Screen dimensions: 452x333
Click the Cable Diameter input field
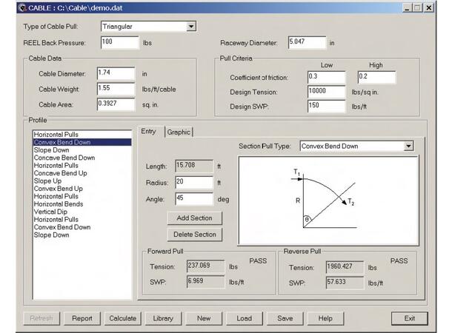tap(116, 74)
